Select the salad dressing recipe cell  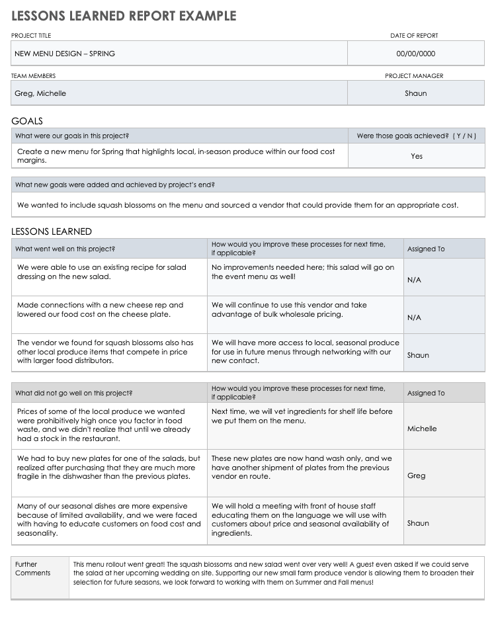coord(109,276)
